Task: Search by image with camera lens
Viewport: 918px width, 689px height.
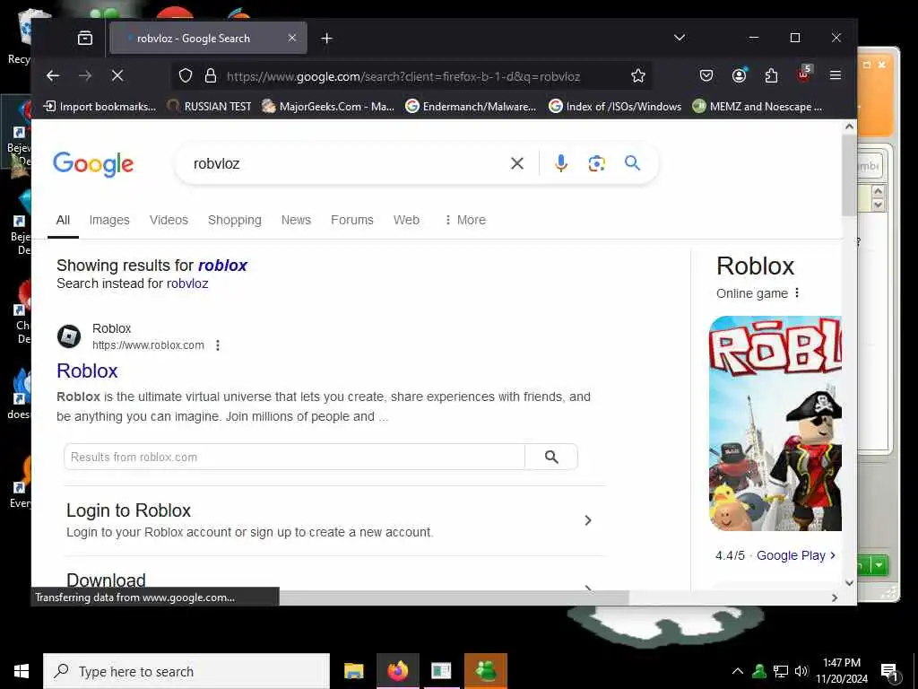Action: [596, 163]
